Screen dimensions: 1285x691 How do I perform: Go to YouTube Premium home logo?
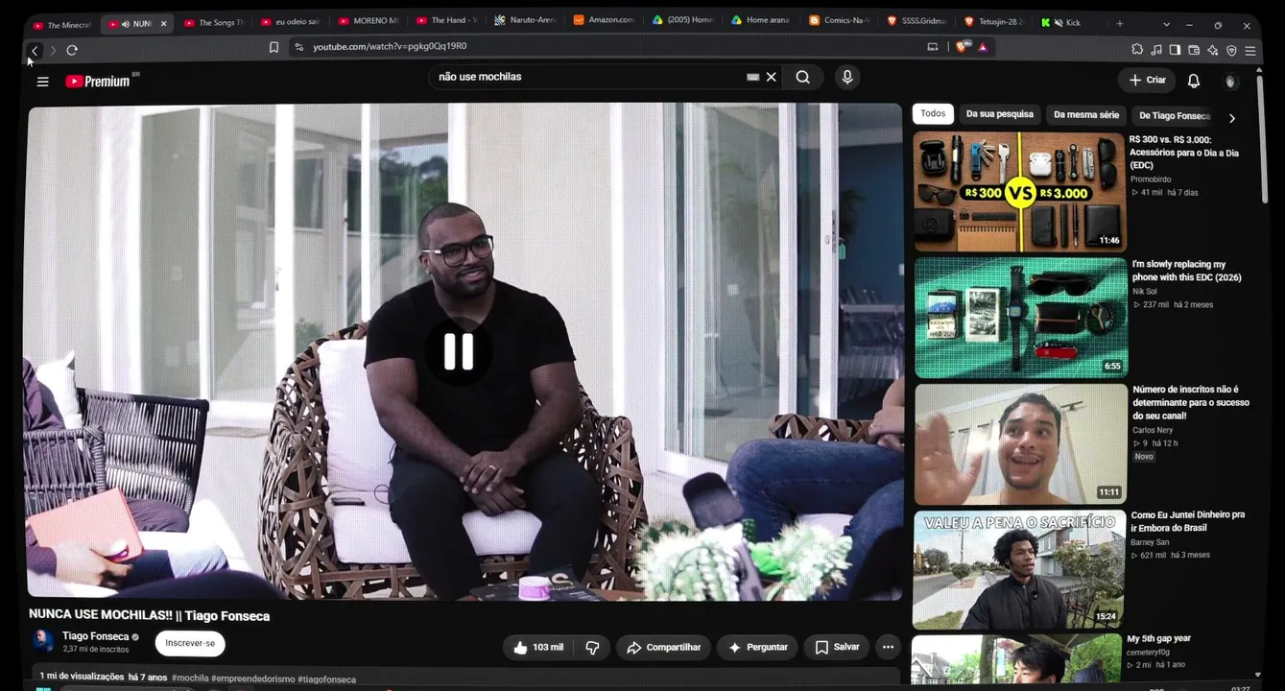tap(98, 82)
